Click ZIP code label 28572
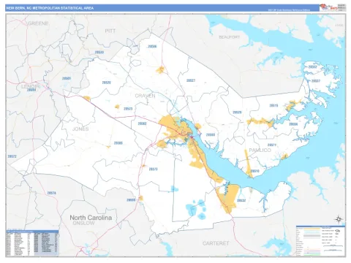 pos(12,156)
